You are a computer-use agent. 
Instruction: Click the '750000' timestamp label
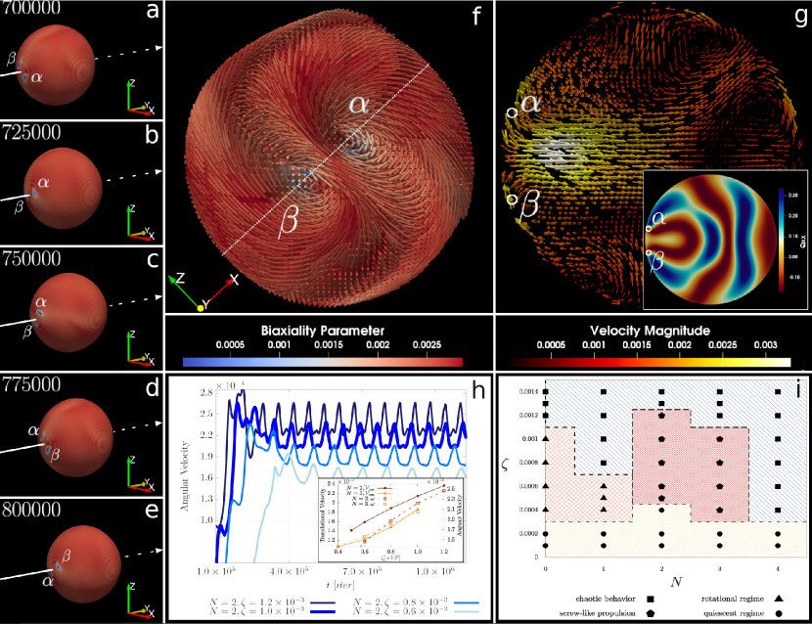pyautogui.click(x=31, y=258)
